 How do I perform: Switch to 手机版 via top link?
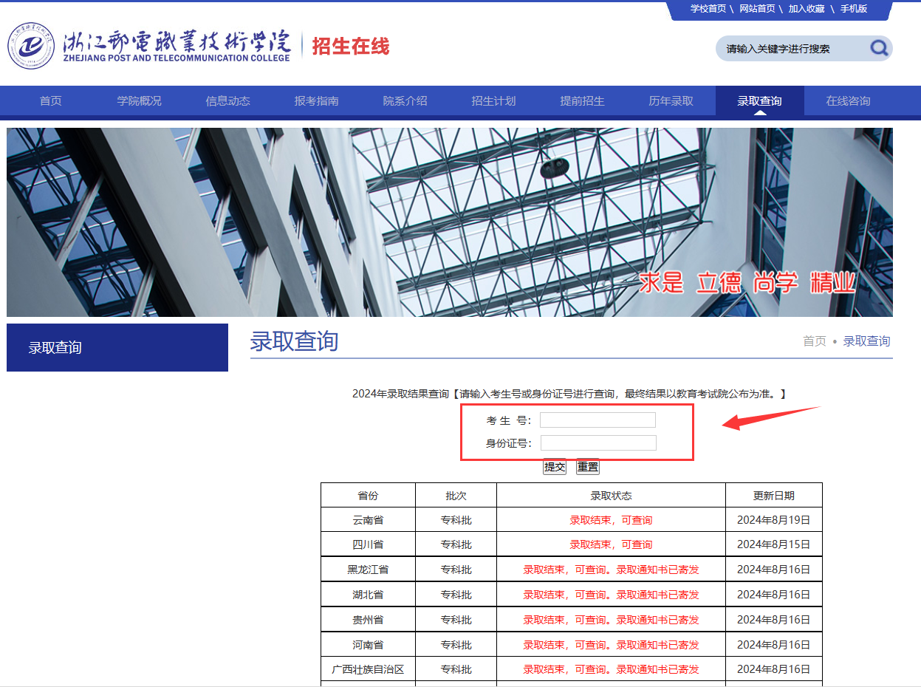coord(853,9)
